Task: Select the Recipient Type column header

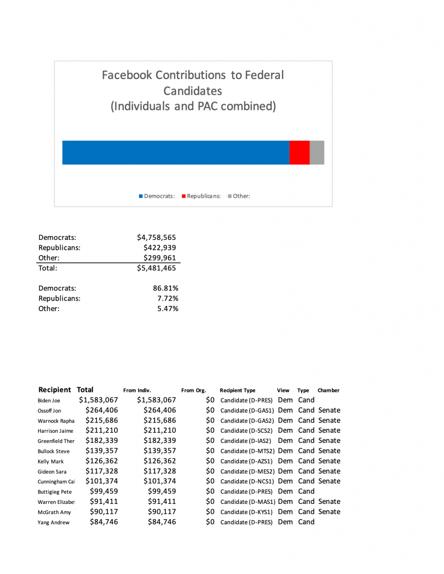Action: [238, 390]
